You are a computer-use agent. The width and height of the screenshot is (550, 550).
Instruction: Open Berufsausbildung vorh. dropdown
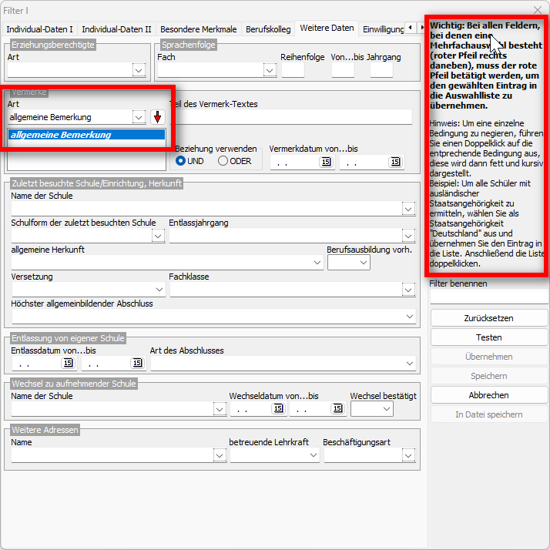pos(363,263)
